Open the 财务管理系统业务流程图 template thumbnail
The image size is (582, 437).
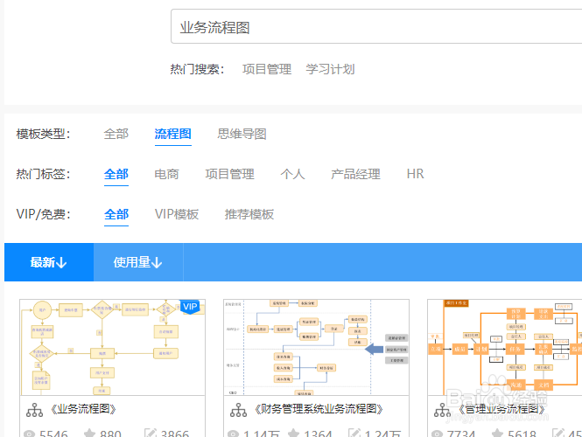316,347
